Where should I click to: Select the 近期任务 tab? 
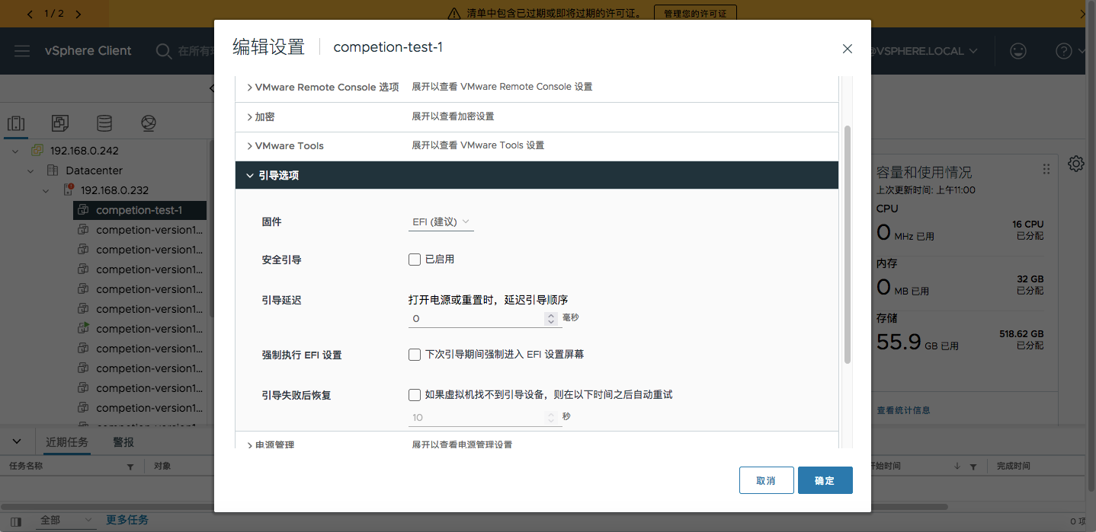pyautogui.click(x=67, y=442)
